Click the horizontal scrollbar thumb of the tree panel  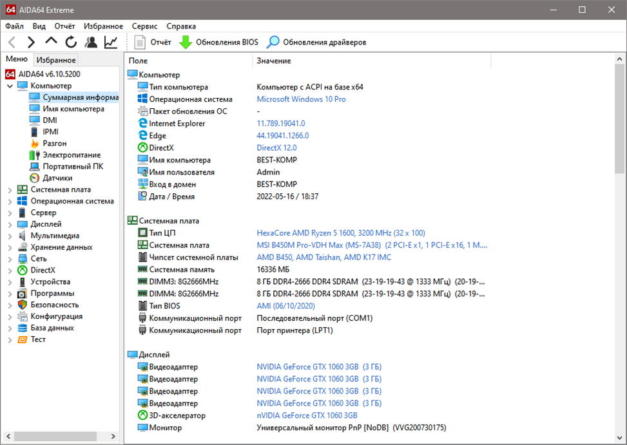tap(55, 436)
